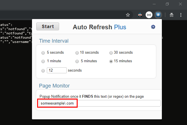Close the browser window

click(180, 4)
